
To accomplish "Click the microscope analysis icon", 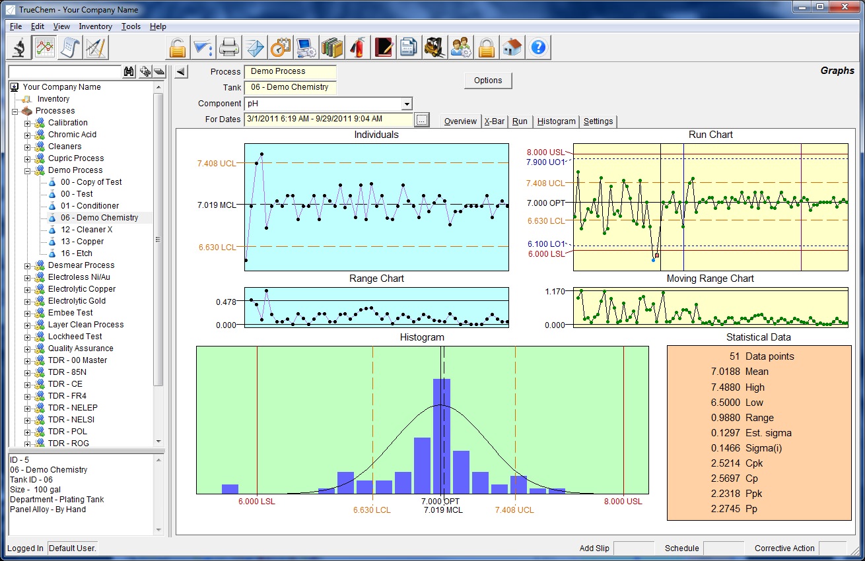I will (18, 48).
